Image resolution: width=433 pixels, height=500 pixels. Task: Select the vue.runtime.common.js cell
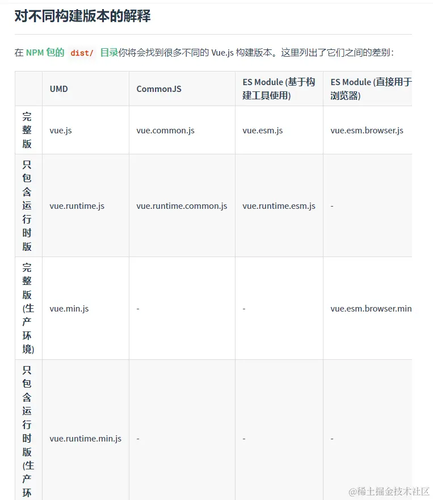coord(182,206)
